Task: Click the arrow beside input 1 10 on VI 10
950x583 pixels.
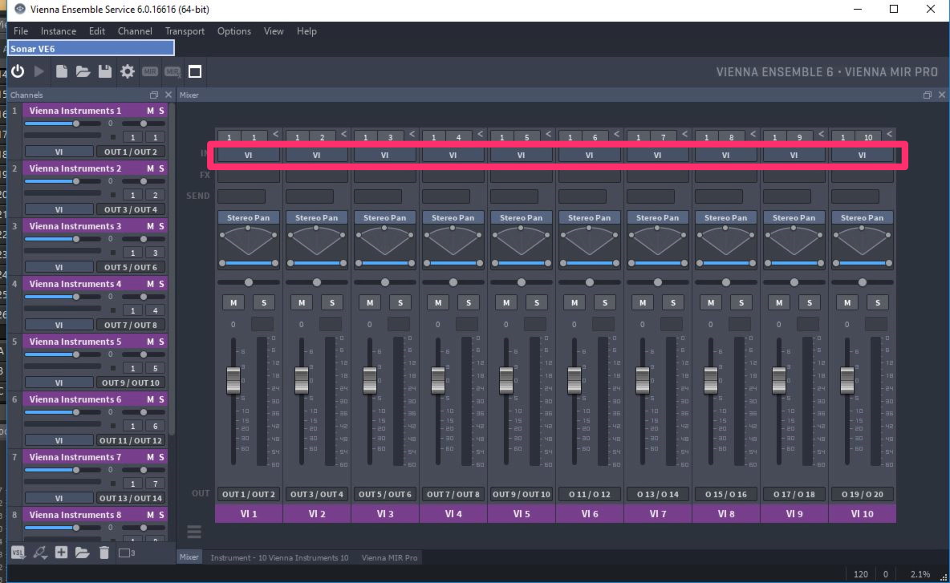Action: (889, 134)
